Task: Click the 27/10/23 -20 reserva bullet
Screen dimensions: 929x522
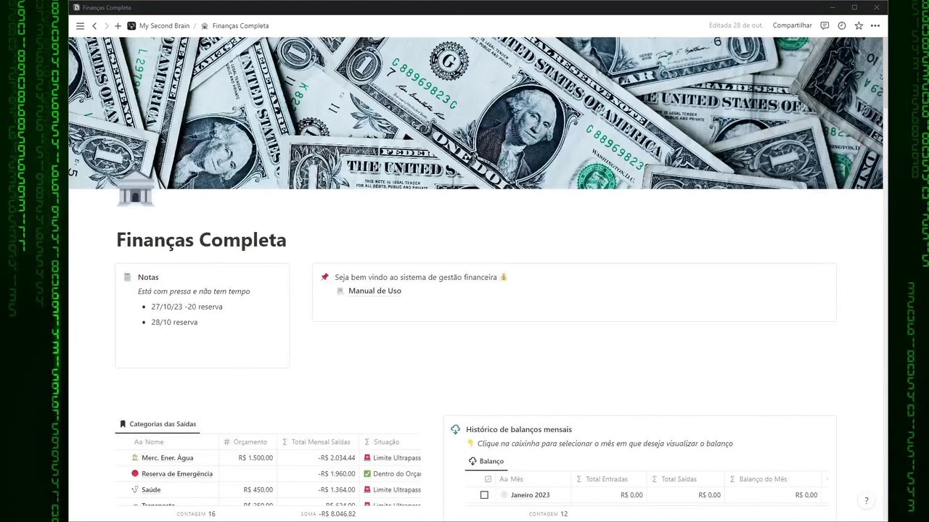Action: tap(187, 307)
